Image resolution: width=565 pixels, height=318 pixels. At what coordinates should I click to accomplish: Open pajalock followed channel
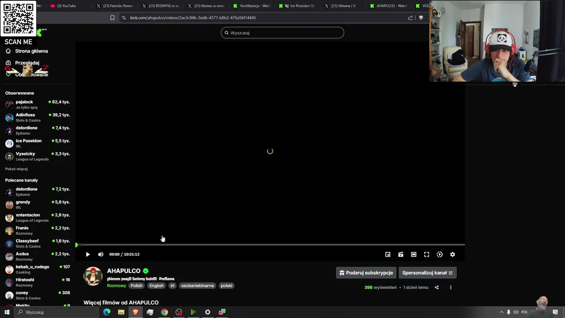pos(38,104)
